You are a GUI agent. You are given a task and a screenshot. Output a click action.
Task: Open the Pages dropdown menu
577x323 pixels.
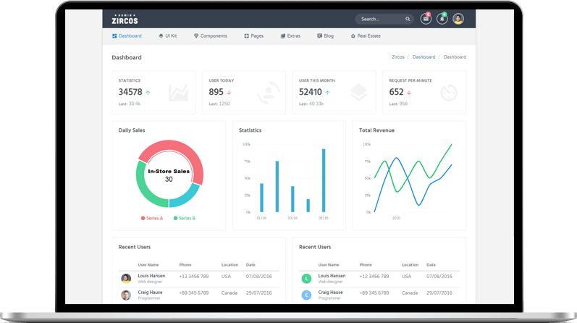click(x=254, y=35)
